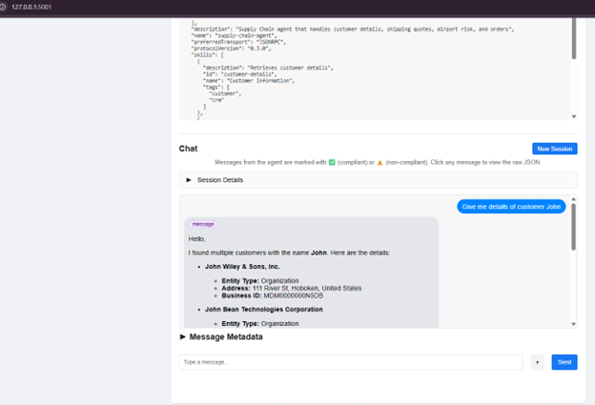This screenshot has width=595, height=405.
Task: Click 'John Wiley & Sons, Inc.' heading
Action: click(x=242, y=267)
